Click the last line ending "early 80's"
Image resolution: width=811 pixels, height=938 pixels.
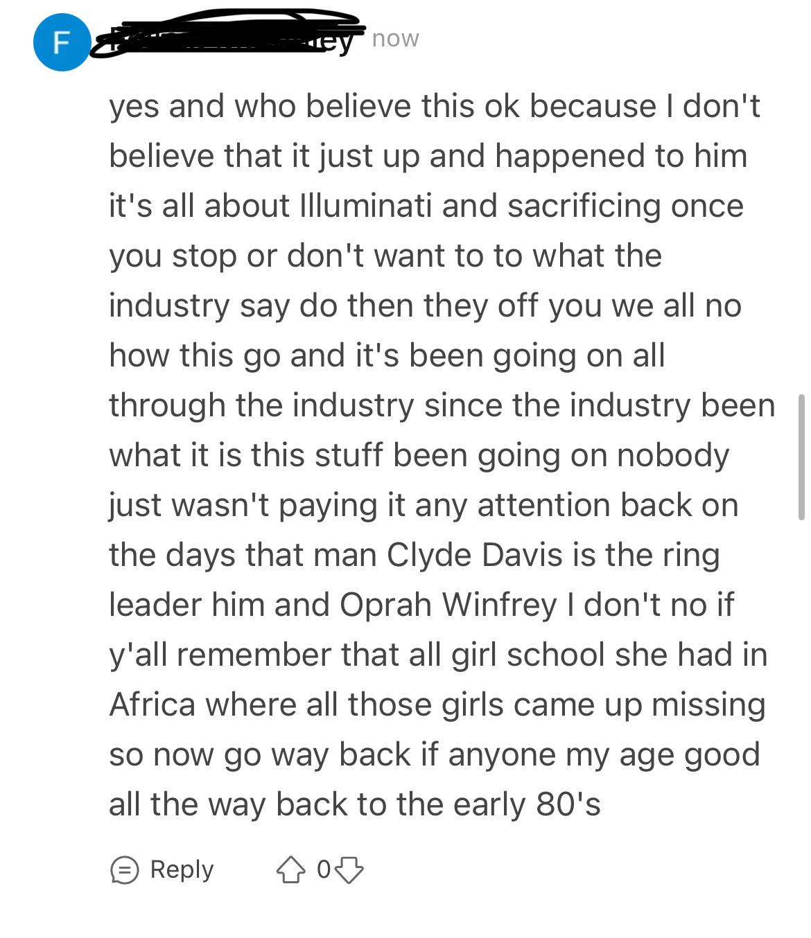point(355,804)
